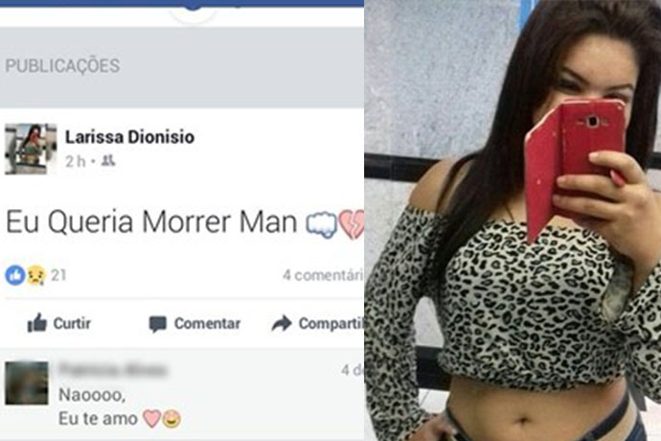Open Larissa Dionisio's profile picture thumbnail
Image resolution: width=661 pixels, height=441 pixels.
point(31,149)
